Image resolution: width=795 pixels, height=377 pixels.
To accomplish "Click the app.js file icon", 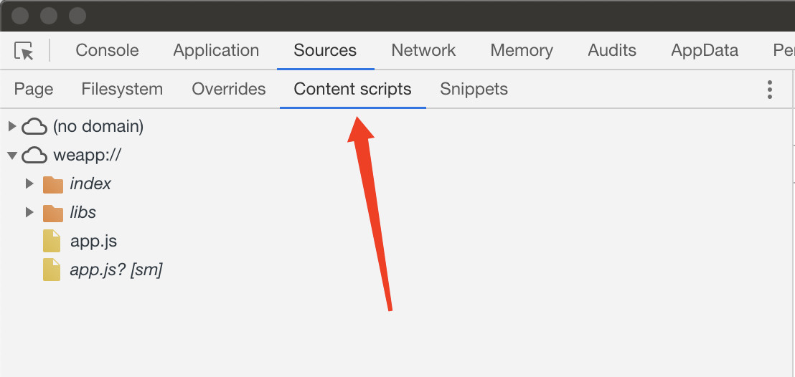I will pyautogui.click(x=52, y=242).
